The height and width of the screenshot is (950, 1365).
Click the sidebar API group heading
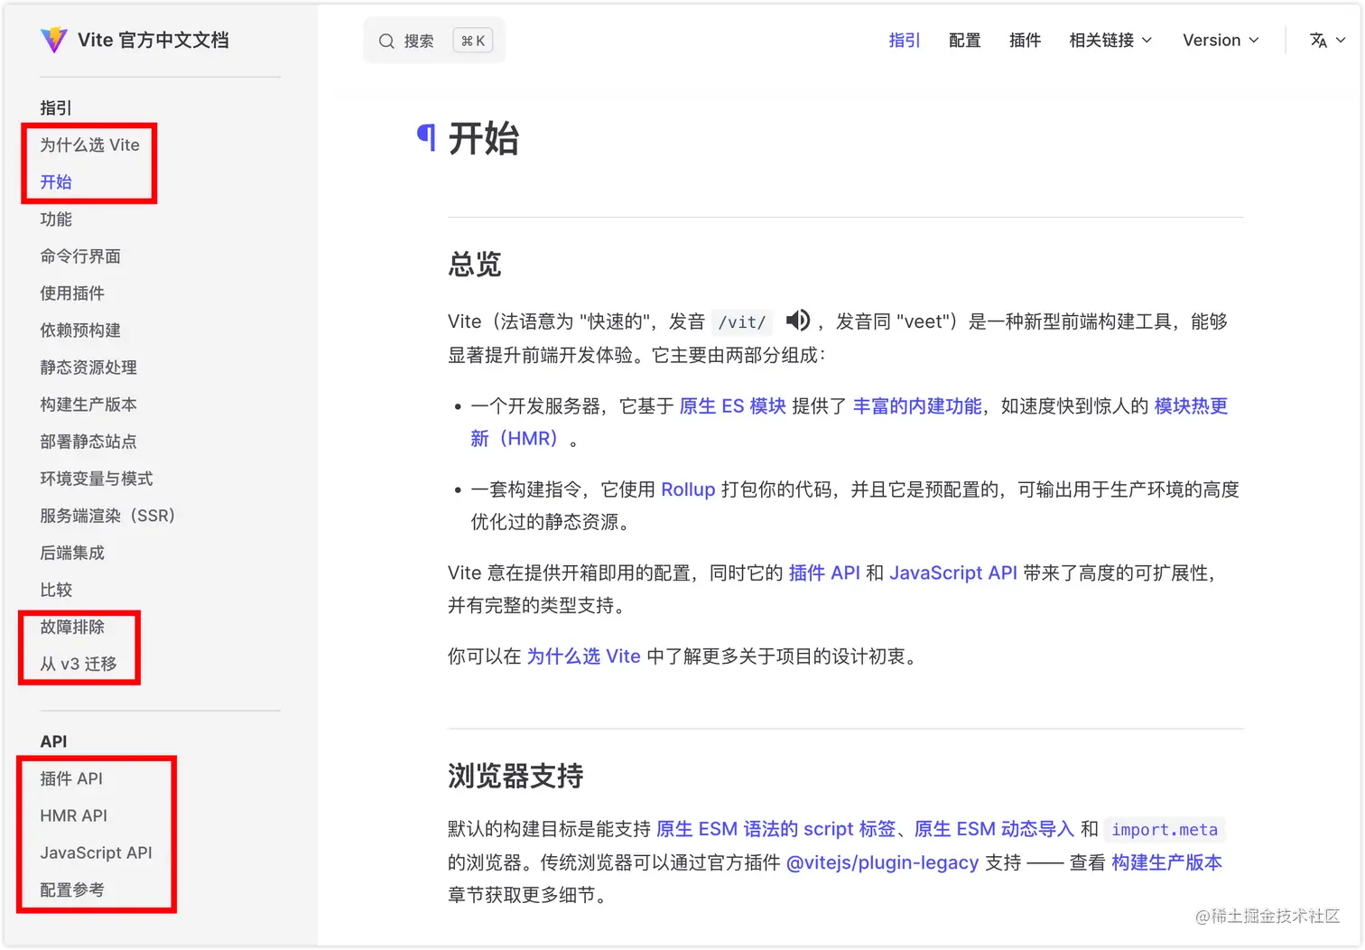click(53, 740)
